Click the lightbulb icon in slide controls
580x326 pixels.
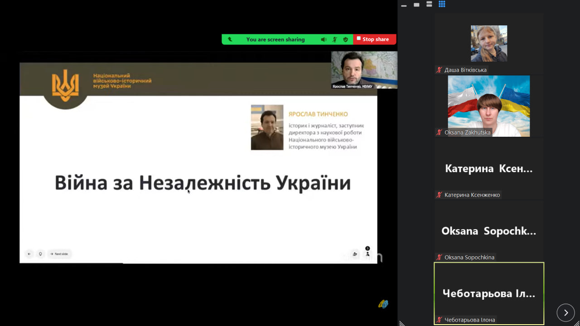(40, 254)
